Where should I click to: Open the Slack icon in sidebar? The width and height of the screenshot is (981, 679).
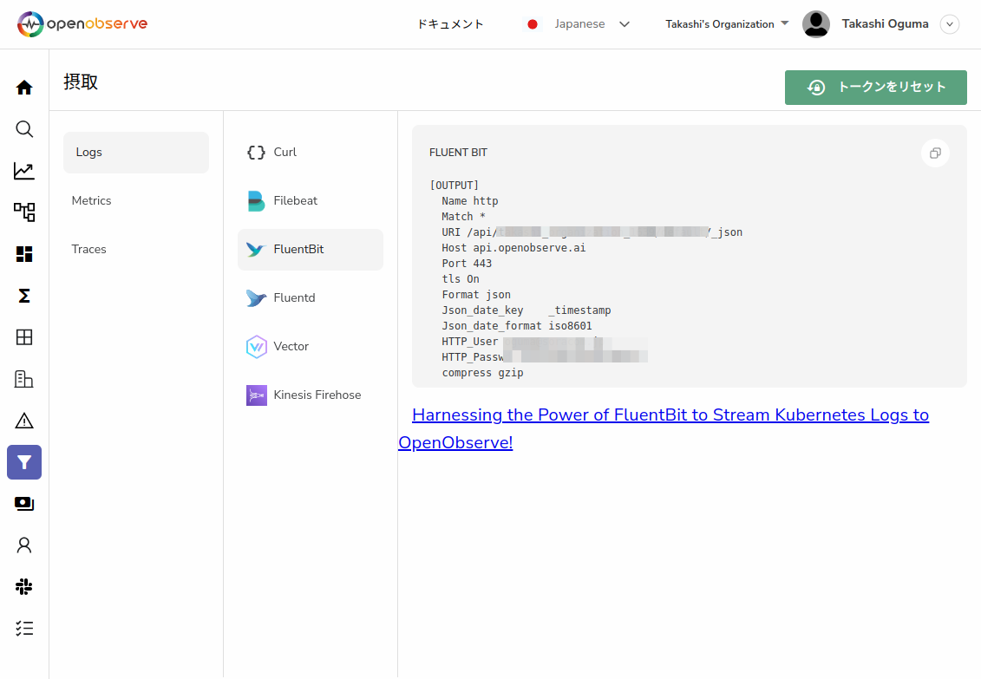click(24, 587)
